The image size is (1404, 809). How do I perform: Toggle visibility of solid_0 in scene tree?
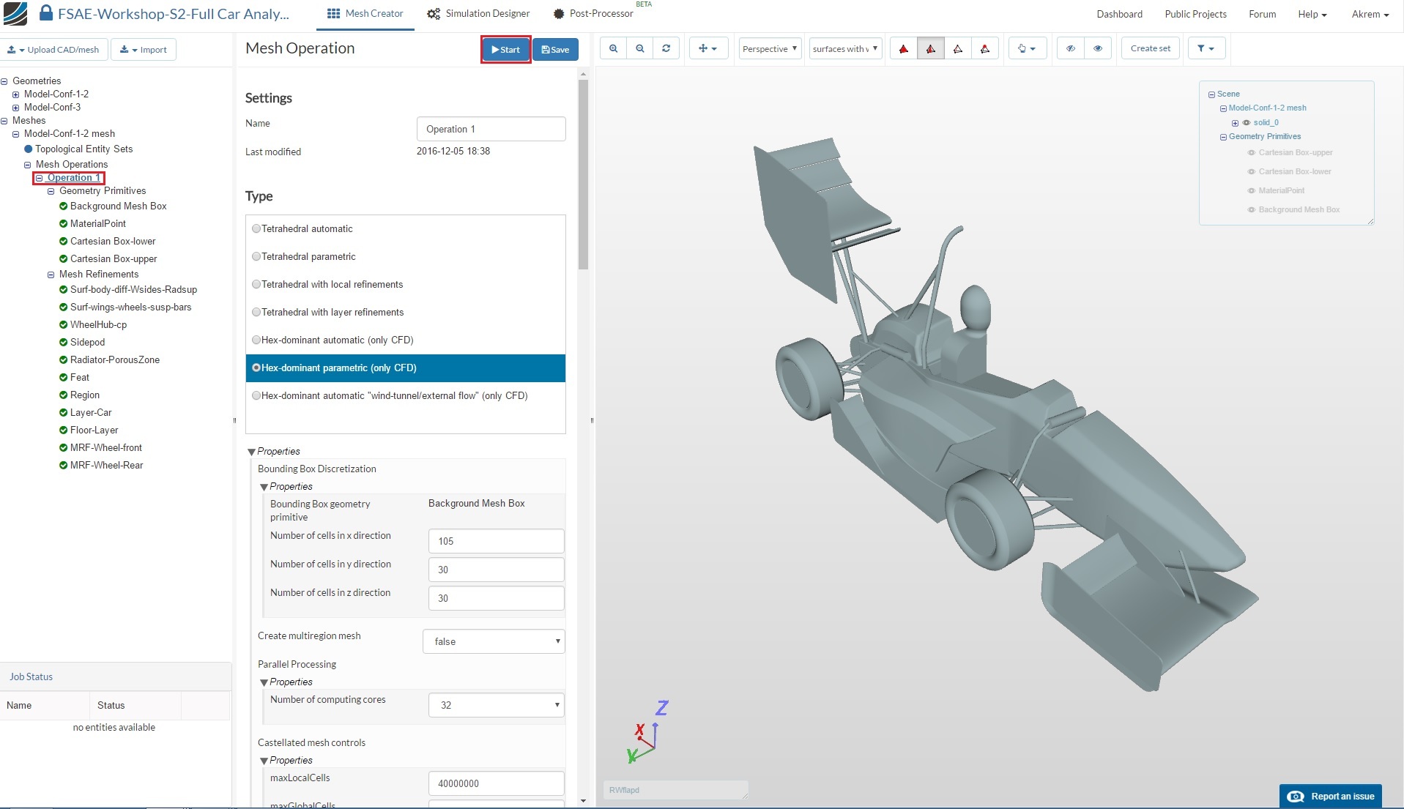click(x=1246, y=123)
